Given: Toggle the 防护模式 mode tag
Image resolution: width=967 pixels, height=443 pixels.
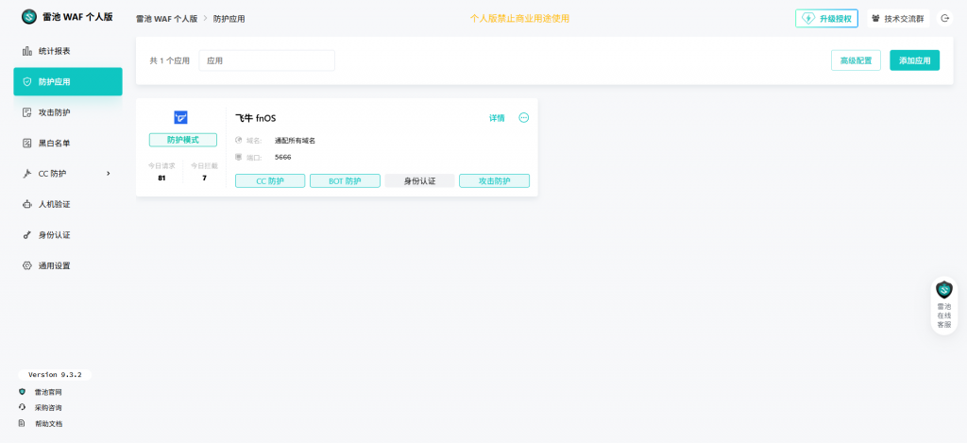Looking at the screenshot, I should [x=182, y=140].
